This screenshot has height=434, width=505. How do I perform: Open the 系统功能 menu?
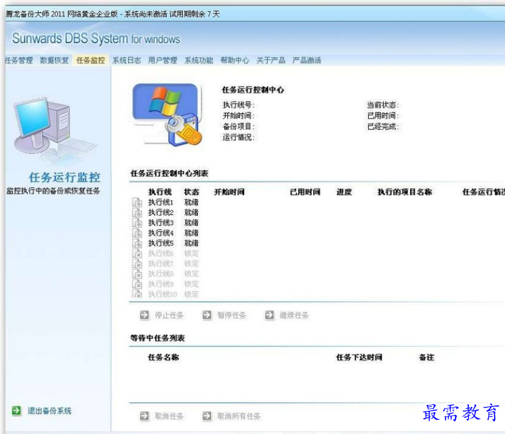199,60
